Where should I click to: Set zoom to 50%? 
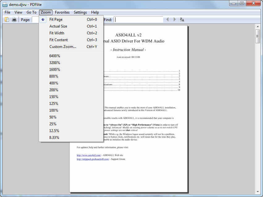[x=71, y=117]
